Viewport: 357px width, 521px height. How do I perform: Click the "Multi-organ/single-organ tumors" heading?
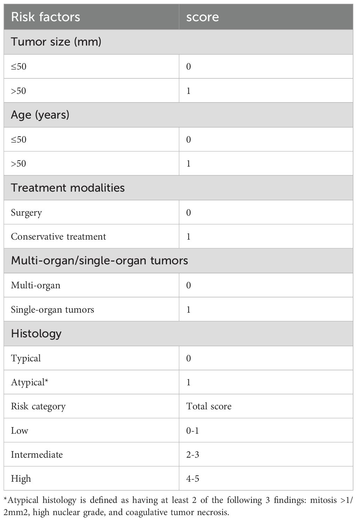coord(100,260)
